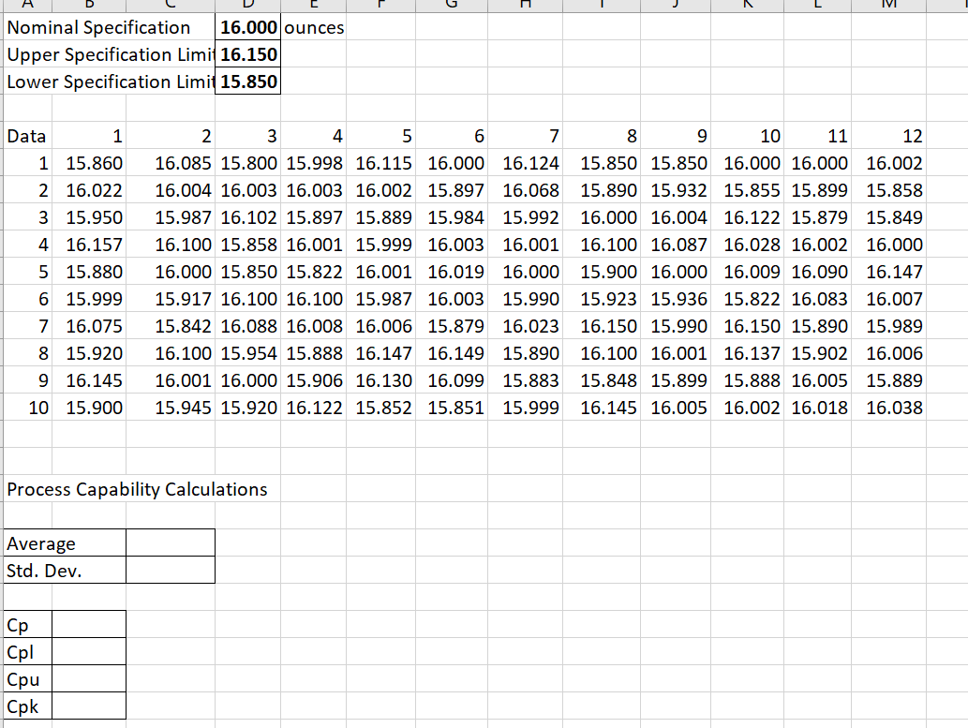Click the 16.083 value
Image resolution: width=968 pixels, height=728 pixels.
click(819, 299)
